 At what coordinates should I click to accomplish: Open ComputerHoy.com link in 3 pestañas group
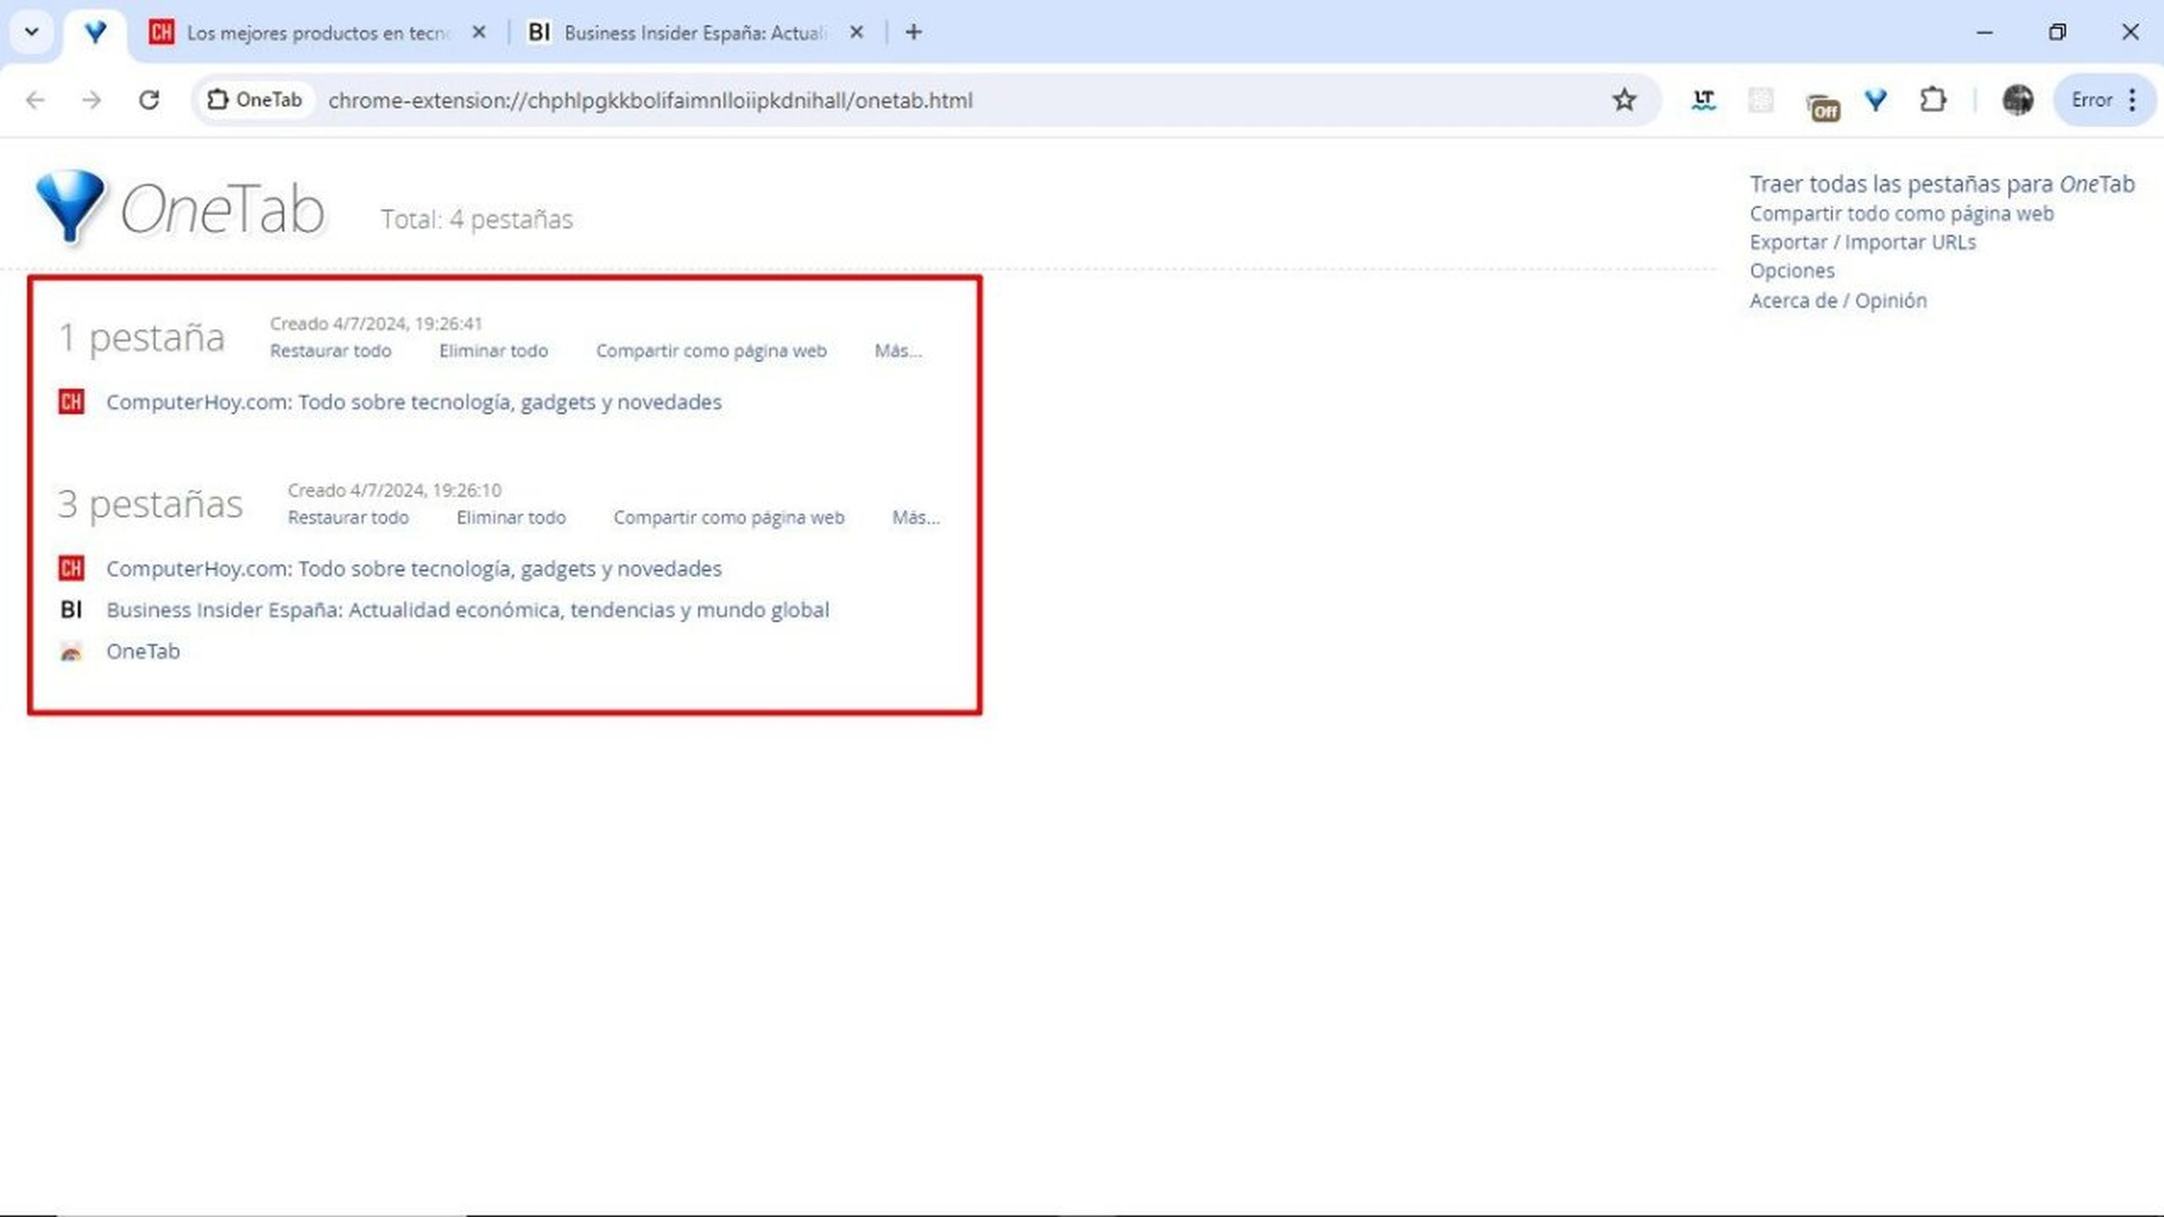coord(413,568)
